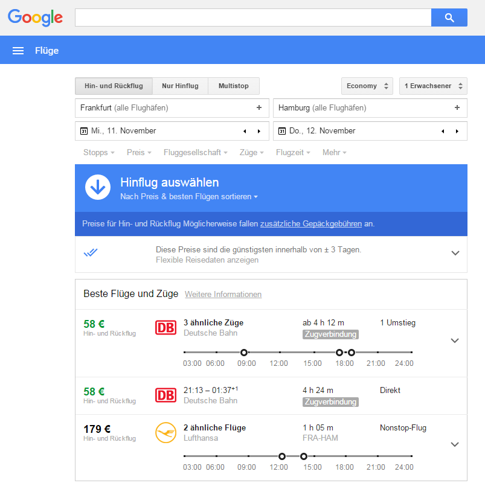Screen dimensions: 485x486
Task: Click the Google logo
Action: pyautogui.click(x=35, y=18)
